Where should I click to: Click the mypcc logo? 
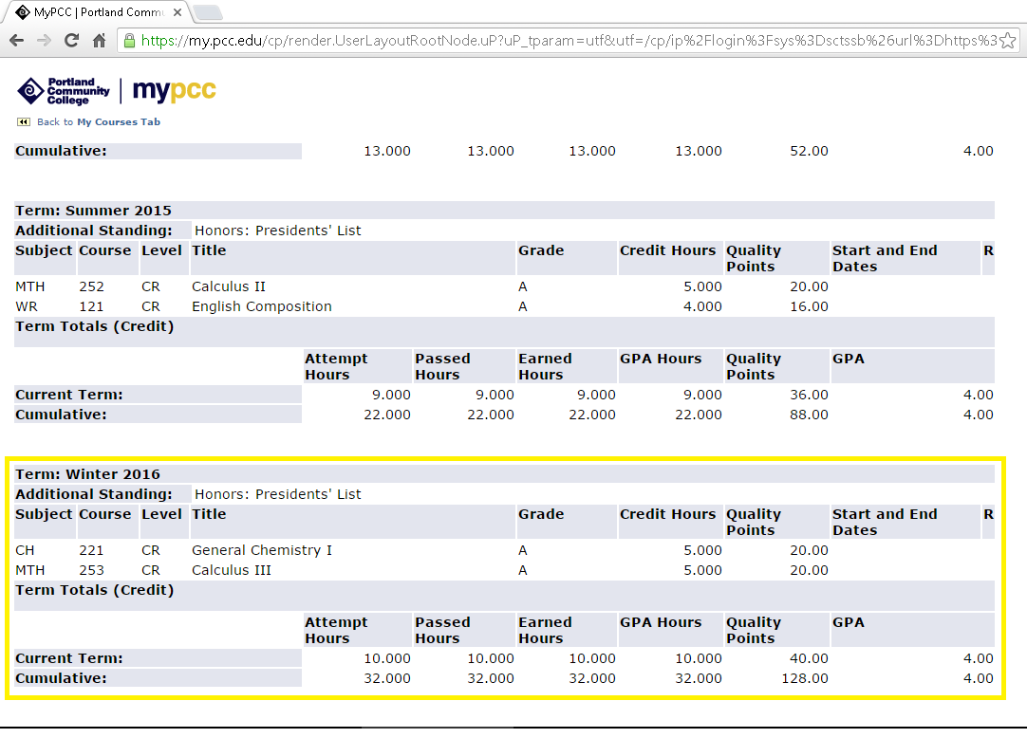174,91
